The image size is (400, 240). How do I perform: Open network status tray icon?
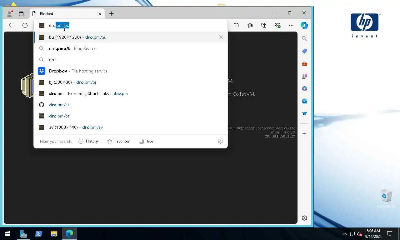point(352,234)
